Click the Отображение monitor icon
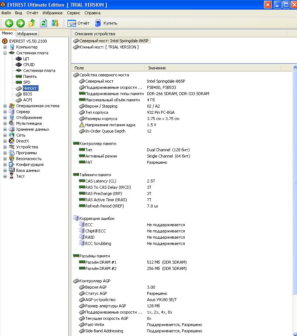 click(12, 118)
